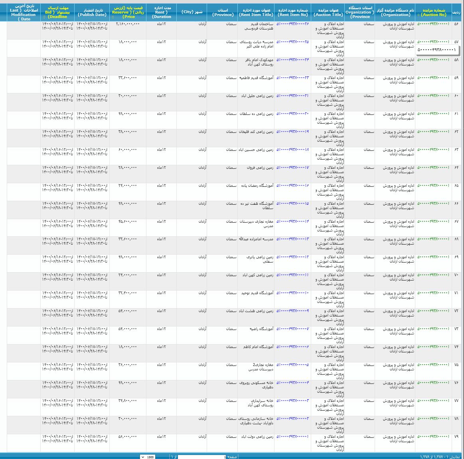Sort by Reserve Price column header
Viewport: 464px width, 459px height.
128,12
